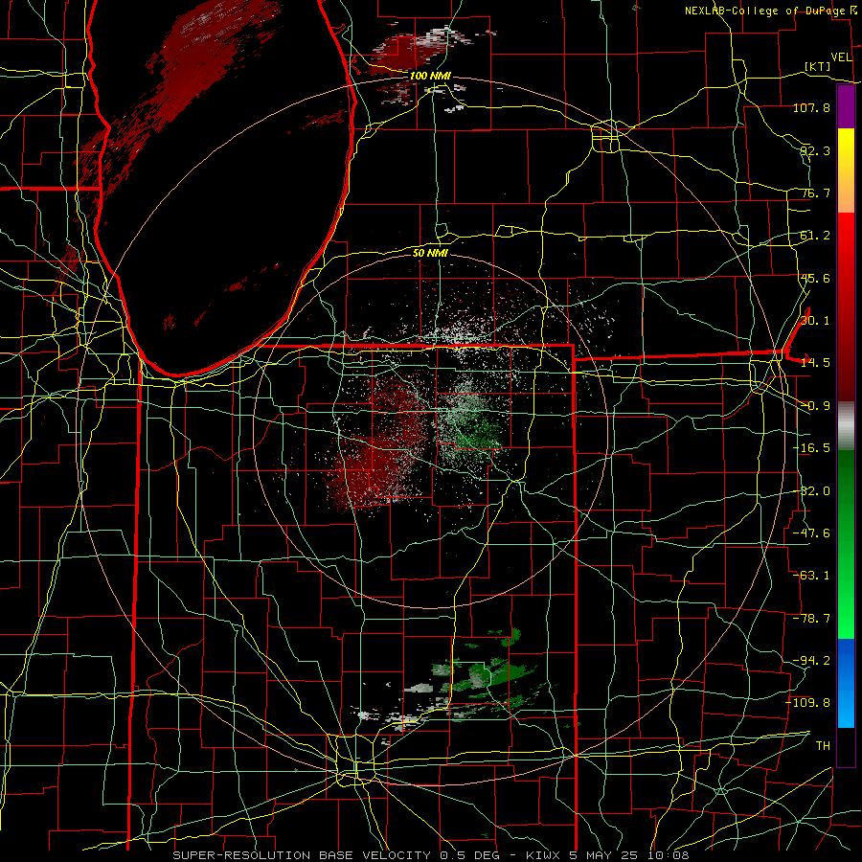Select the 30.1 velocity scale value
This screenshot has width=862, height=862.
click(815, 321)
